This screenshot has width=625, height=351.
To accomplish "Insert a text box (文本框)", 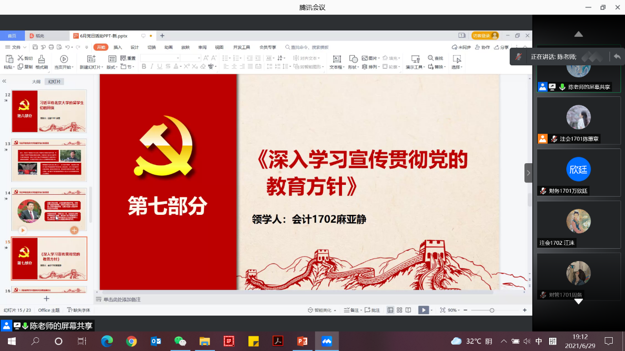I will 337,59.
